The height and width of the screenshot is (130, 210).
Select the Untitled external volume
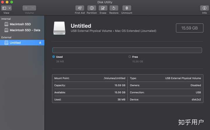22,43
